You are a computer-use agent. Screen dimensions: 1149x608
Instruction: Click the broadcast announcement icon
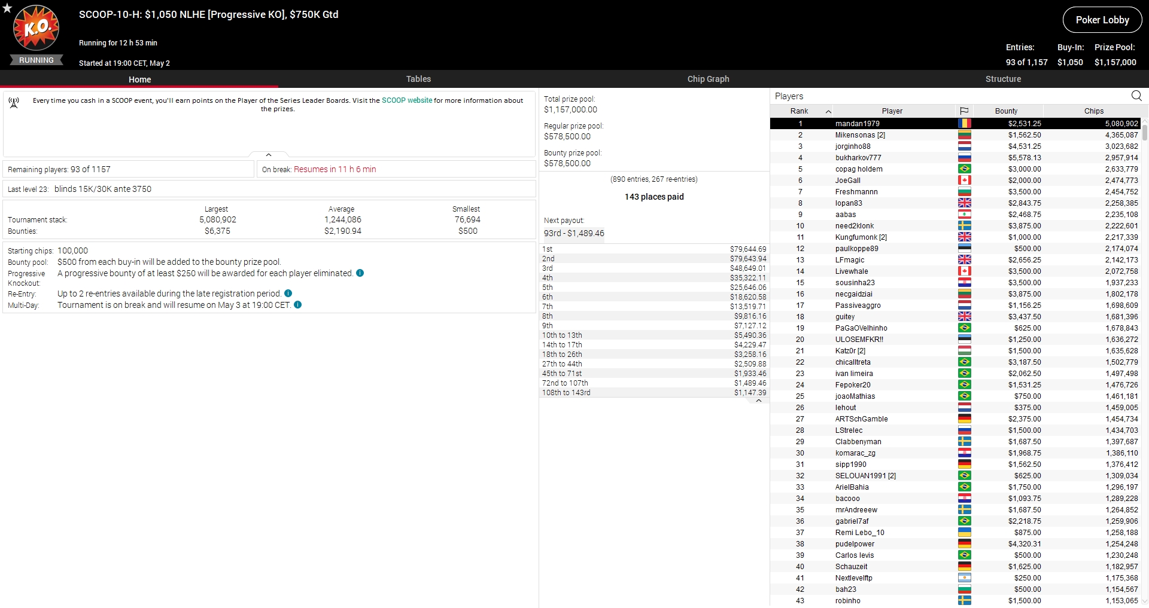coord(14,103)
